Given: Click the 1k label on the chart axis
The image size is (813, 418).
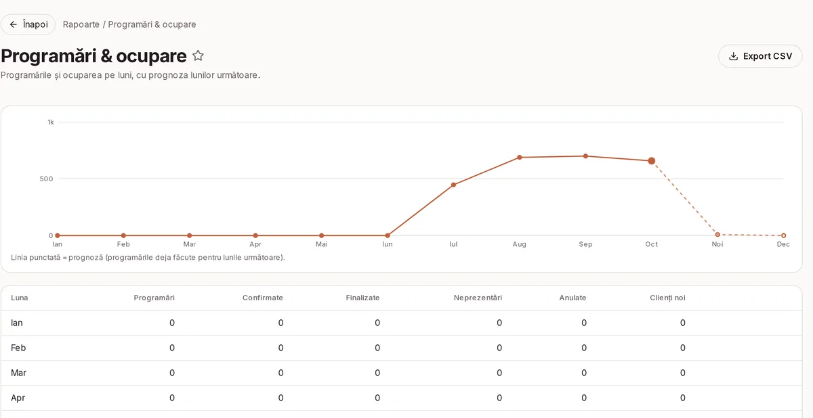Looking at the screenshot, I should click(51, 122).
